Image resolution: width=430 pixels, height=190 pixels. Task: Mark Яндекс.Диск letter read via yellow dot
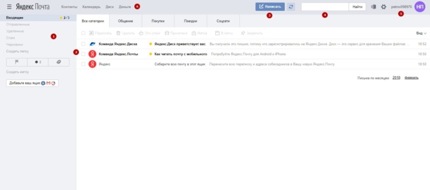[x=150, y=44]
